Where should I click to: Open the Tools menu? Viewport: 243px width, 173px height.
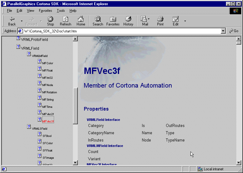click(61, 11)
